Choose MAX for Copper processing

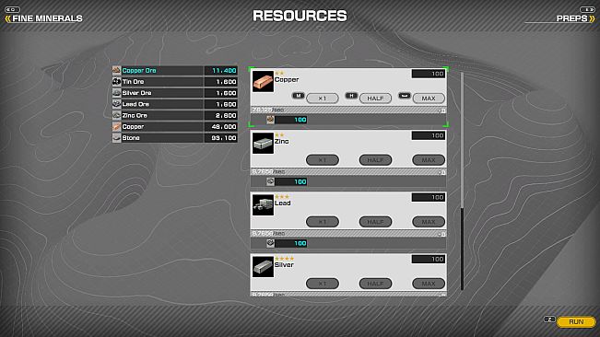click(429, 99)
